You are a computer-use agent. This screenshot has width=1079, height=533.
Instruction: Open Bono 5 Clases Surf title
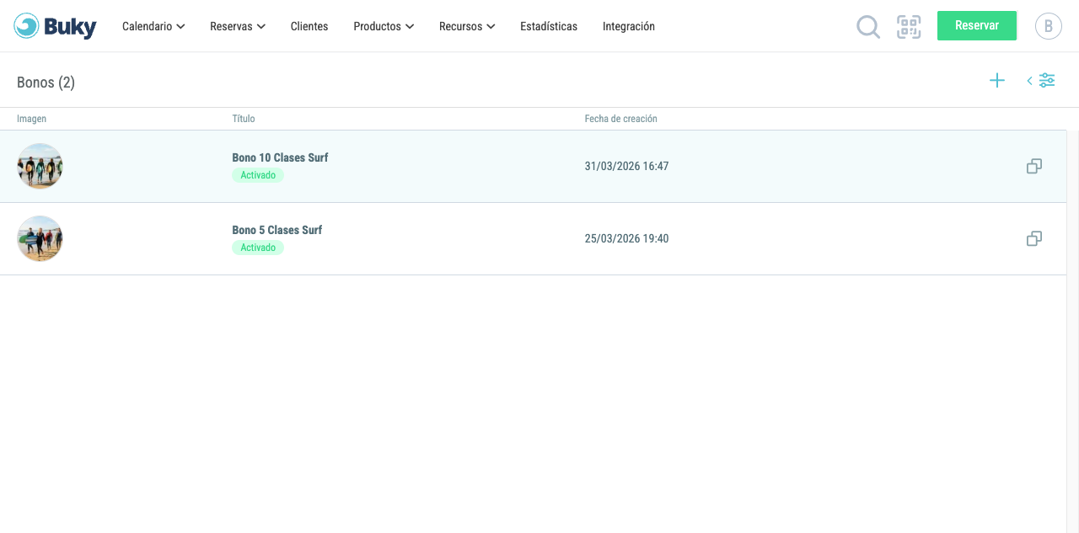point(277,230)
